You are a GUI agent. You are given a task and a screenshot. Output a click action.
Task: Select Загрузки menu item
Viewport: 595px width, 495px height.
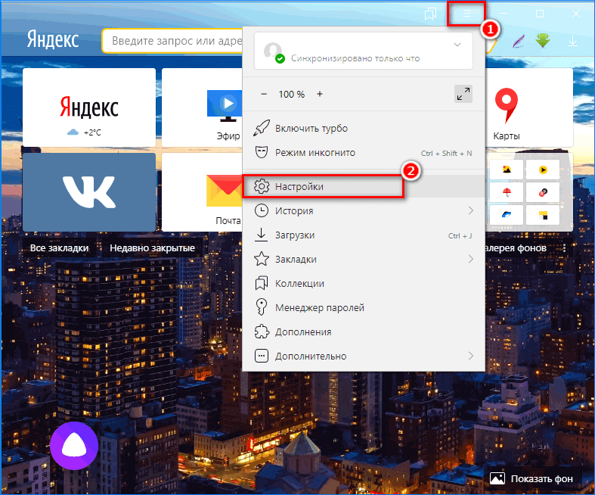click(364, 235)
